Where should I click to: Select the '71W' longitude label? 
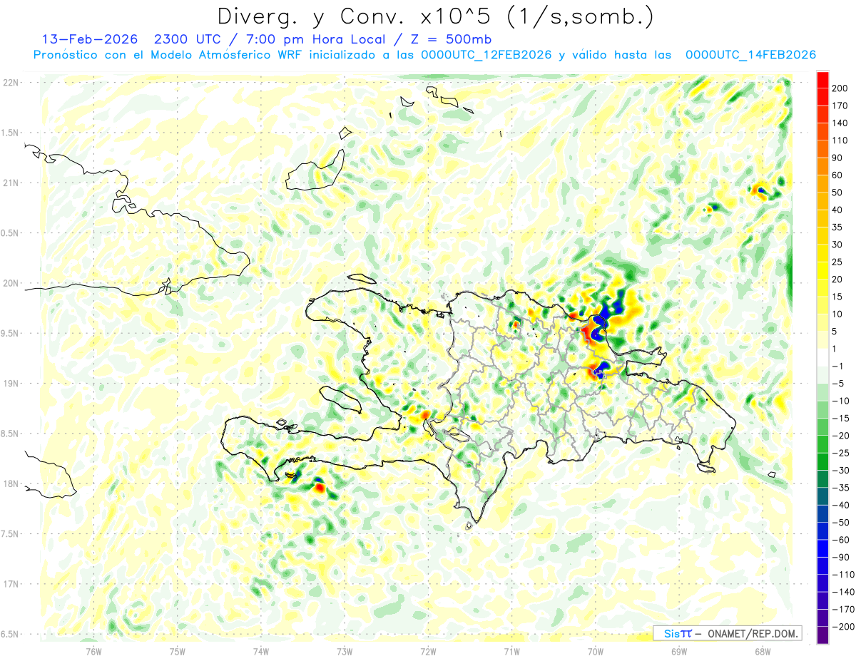pos(511,651)
